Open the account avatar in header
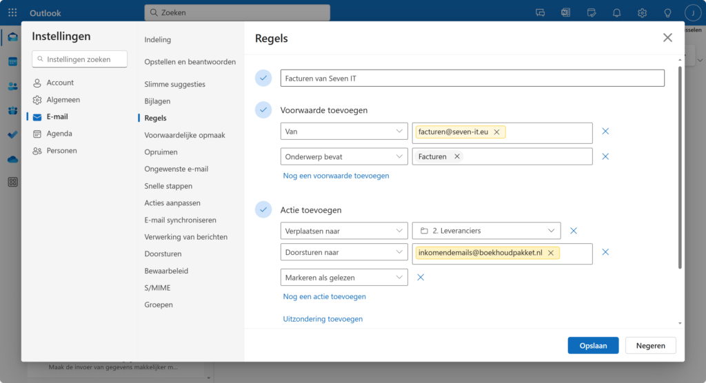Viewport: 706px width, 383px height. coord(693,12)
